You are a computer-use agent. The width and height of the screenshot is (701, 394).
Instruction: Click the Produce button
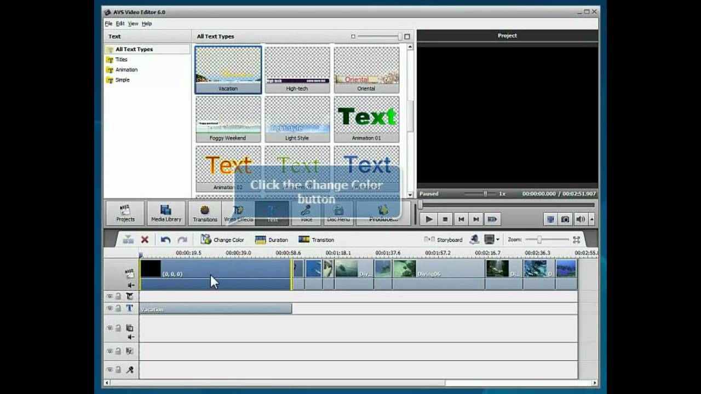tap(383, 213)
